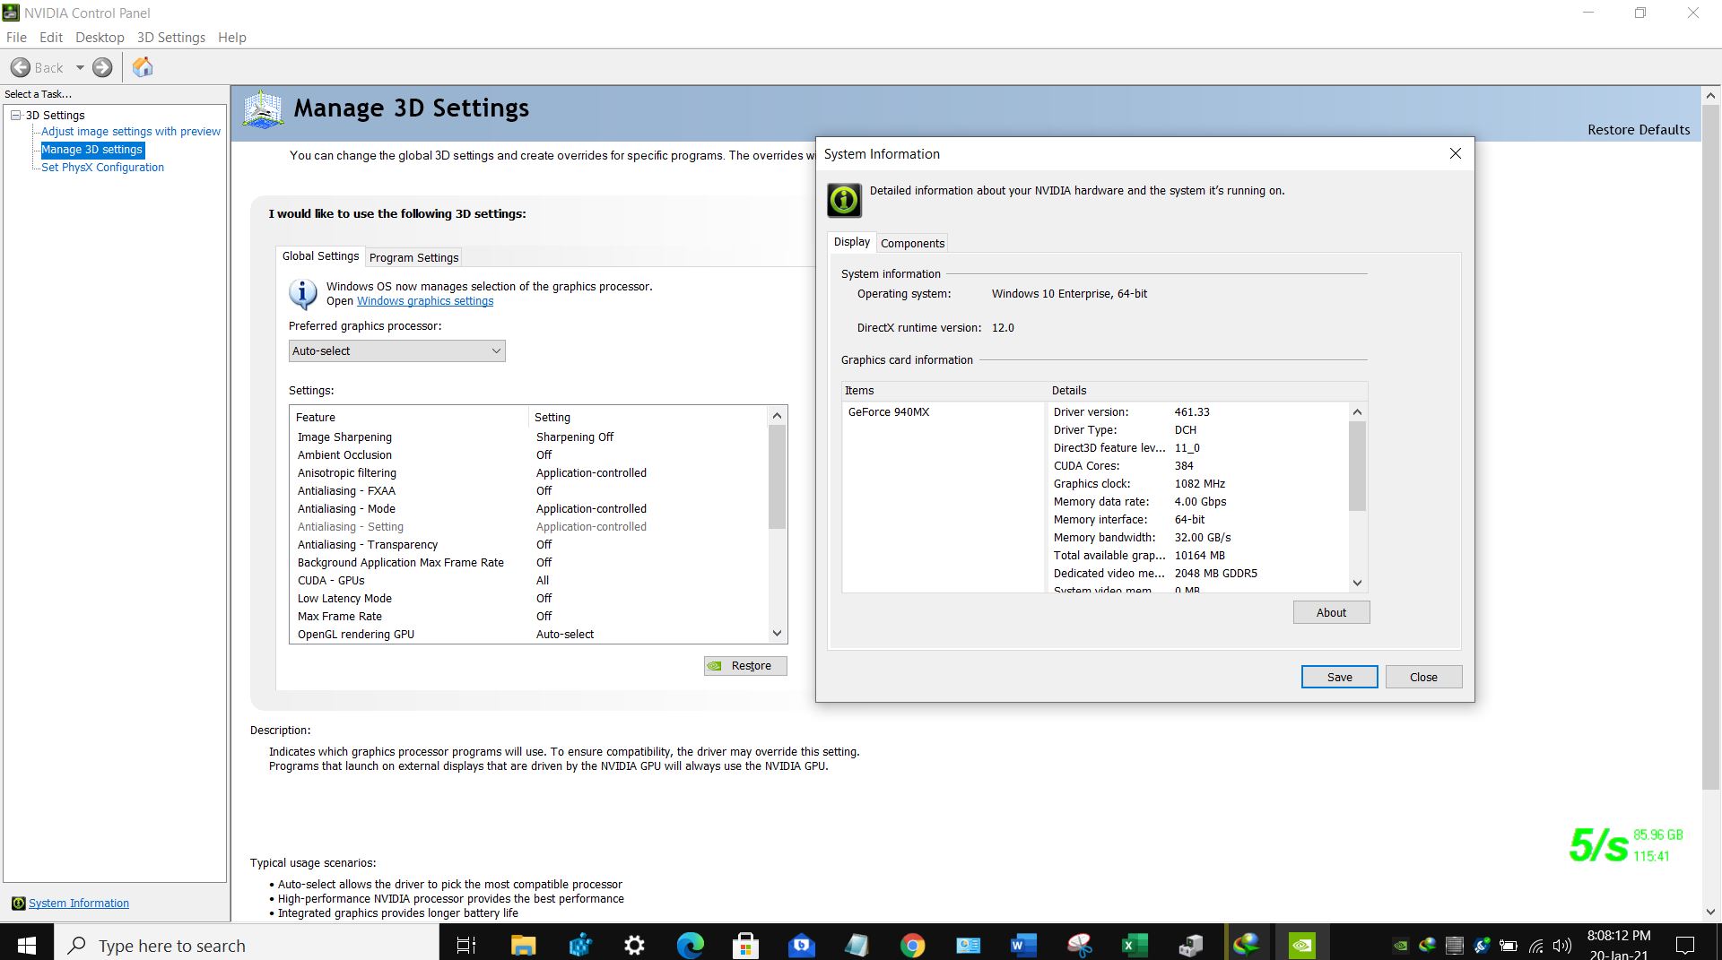The width and height of the screenshot is (1722, 960).
Task: Open Snipping Tool from the taskbar
Action: [1079, 945]
